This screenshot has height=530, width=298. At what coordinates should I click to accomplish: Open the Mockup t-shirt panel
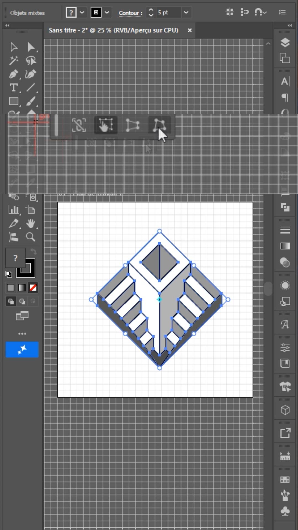tap(285, 387)
